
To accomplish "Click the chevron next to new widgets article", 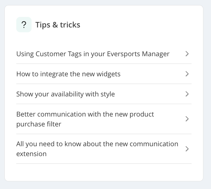I will (187, 74).
